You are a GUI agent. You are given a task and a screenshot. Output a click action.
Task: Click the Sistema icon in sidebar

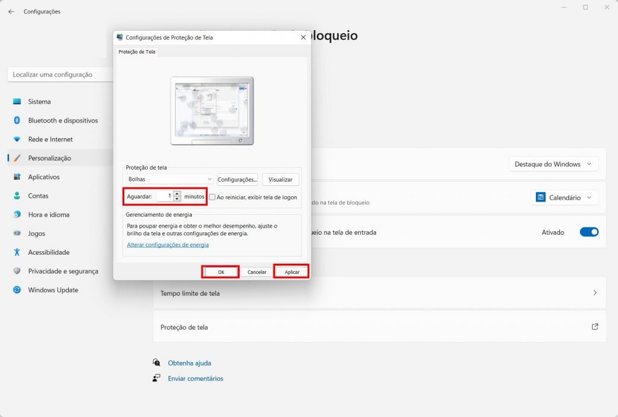tap(17, 102)
